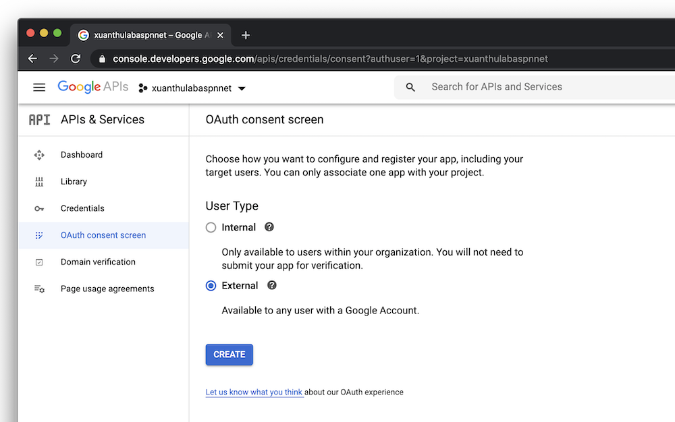
Task: Click the Library sidebar icon
Action: click(39, 182)
